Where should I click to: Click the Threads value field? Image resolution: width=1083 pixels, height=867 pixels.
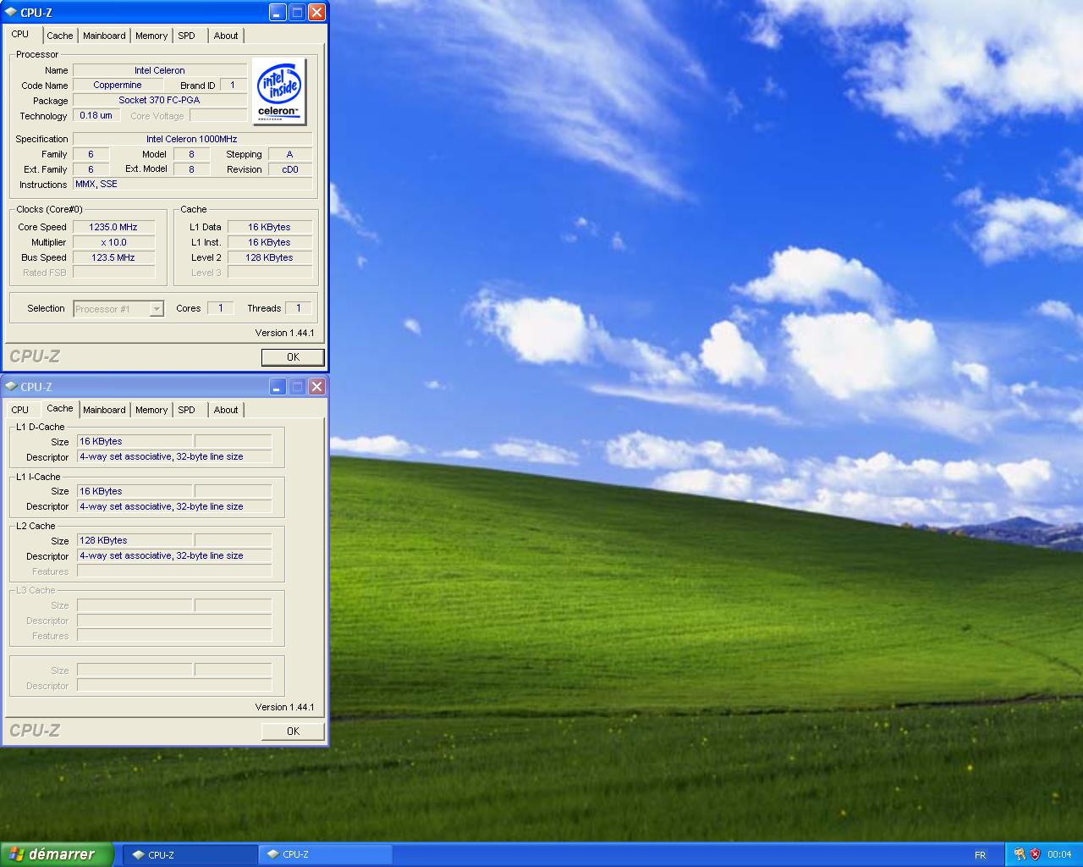[299, 308]
